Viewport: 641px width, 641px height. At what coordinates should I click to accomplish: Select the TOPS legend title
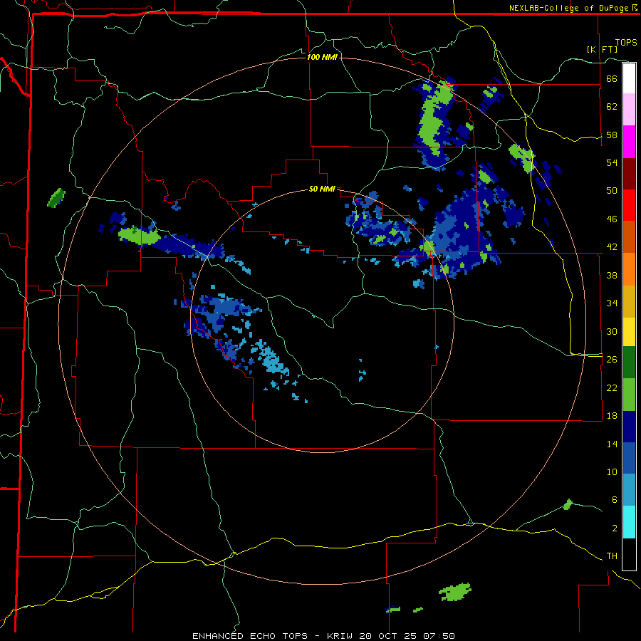[x=626, y=43]
